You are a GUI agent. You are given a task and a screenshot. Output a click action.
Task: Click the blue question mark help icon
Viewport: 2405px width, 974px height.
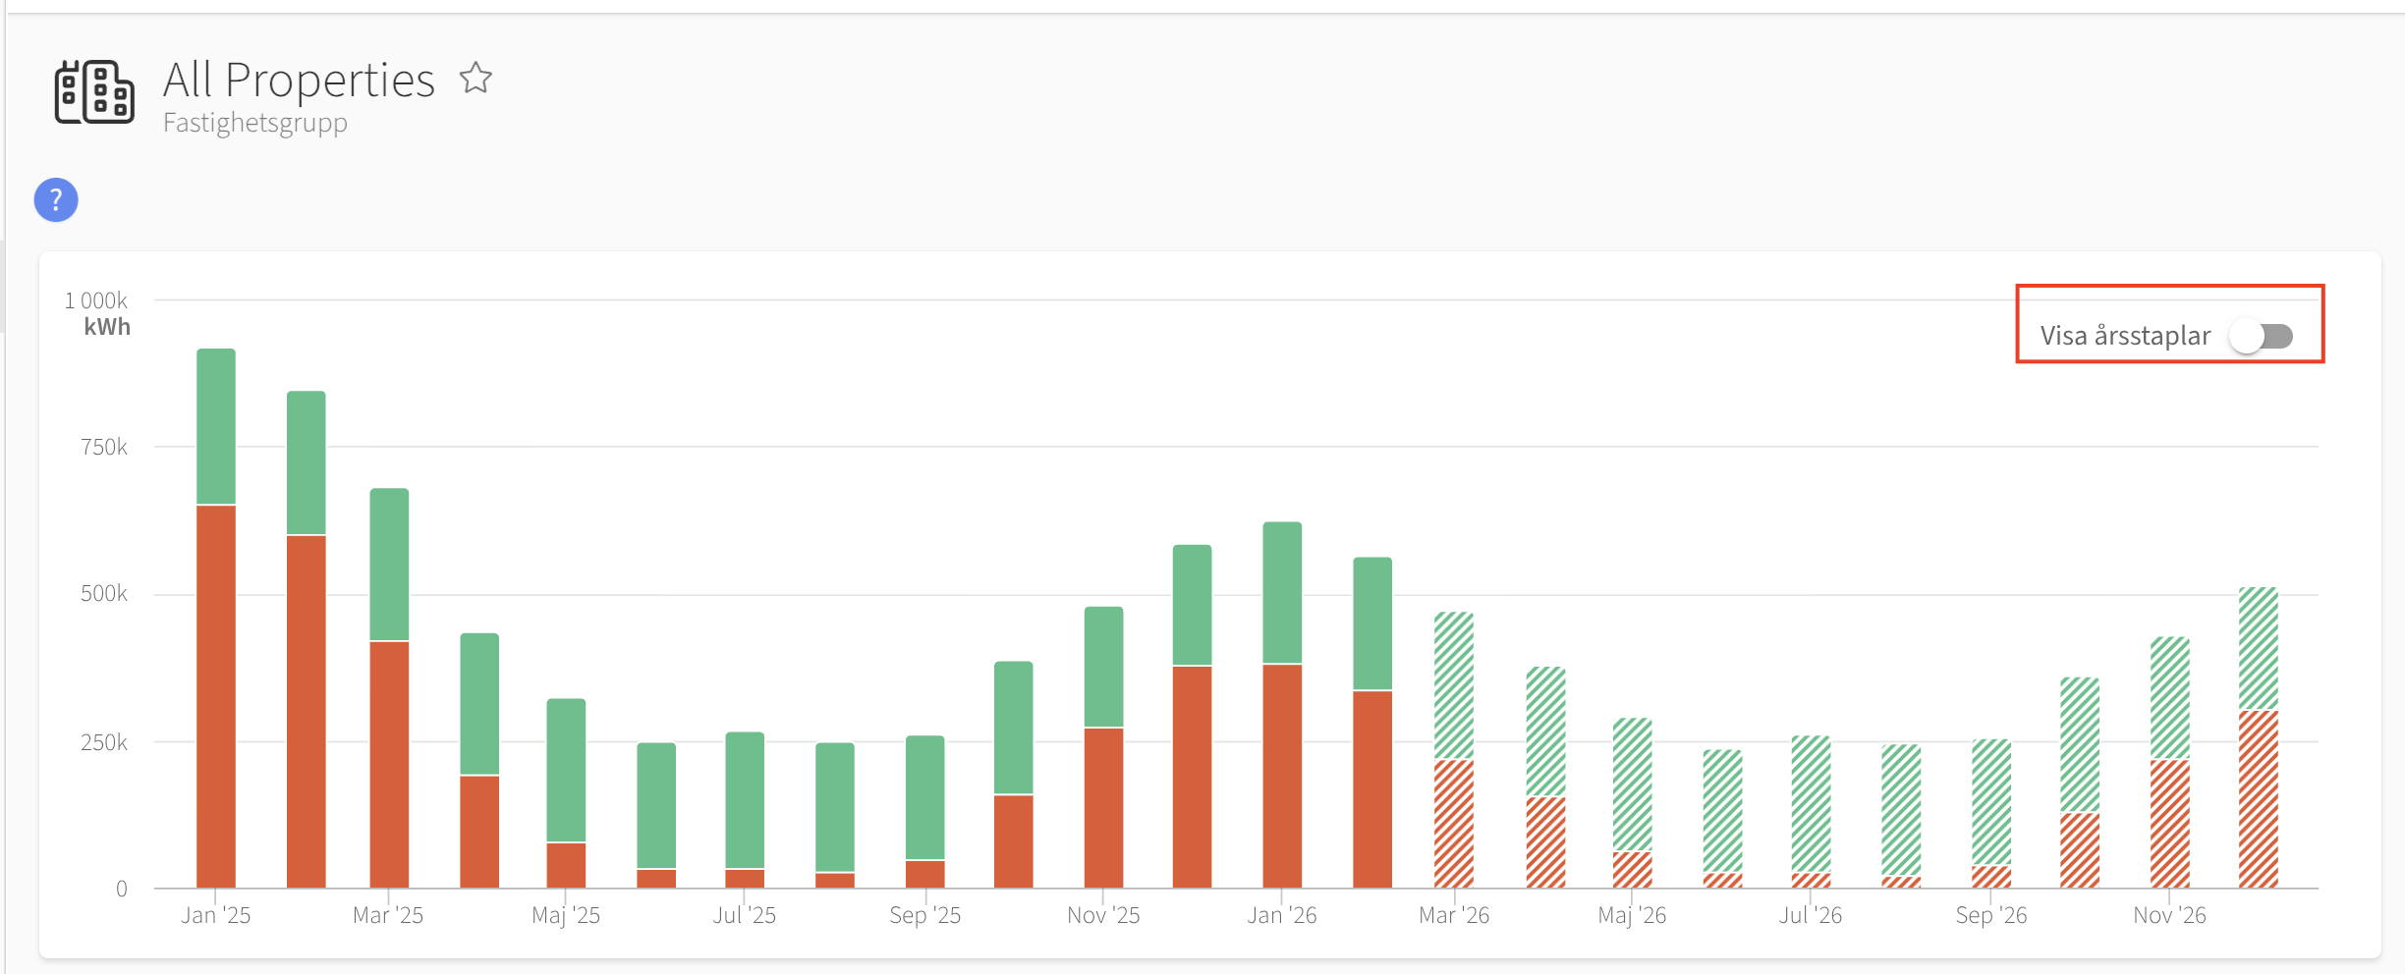[56, 200]
